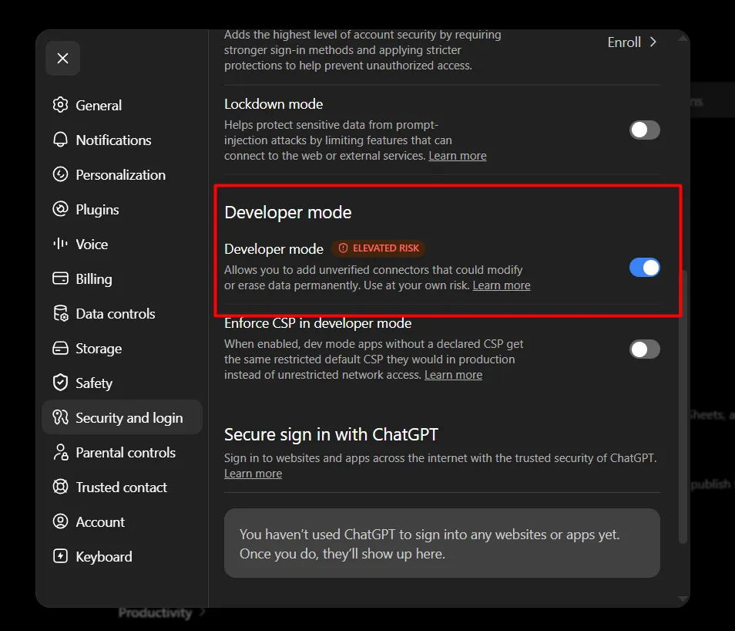Click the Voice label in sidebar
This screenshot has height=631, width=735.
point(92,244)
